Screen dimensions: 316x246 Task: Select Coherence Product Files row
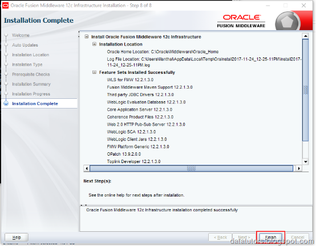140,117
